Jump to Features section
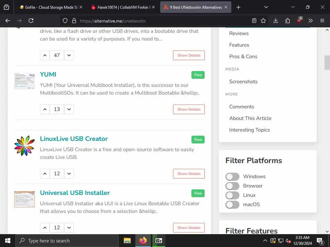Viewport: 330px width, 247px height. tap(239, 45)
